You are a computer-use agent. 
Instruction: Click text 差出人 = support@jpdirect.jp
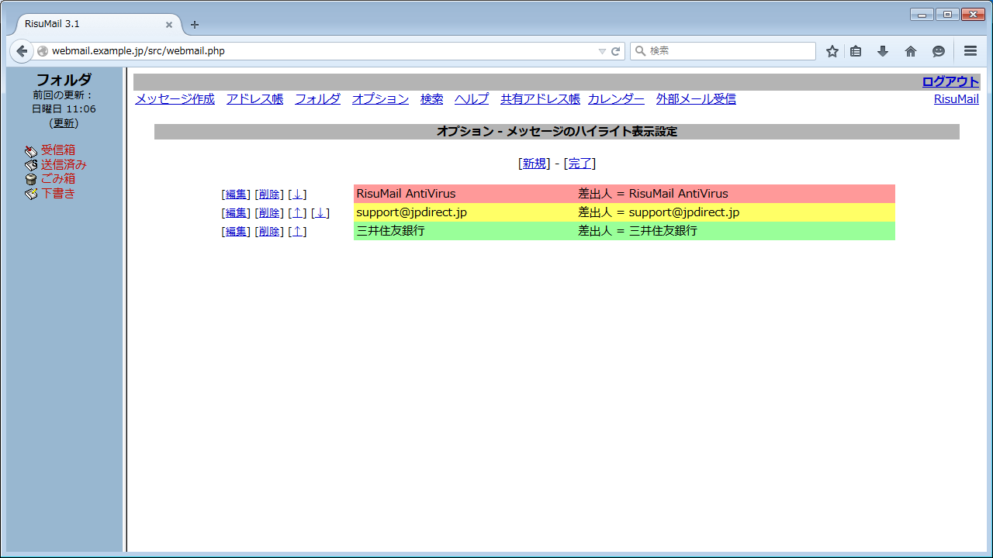pyautogui.click(x=659, y=212)
